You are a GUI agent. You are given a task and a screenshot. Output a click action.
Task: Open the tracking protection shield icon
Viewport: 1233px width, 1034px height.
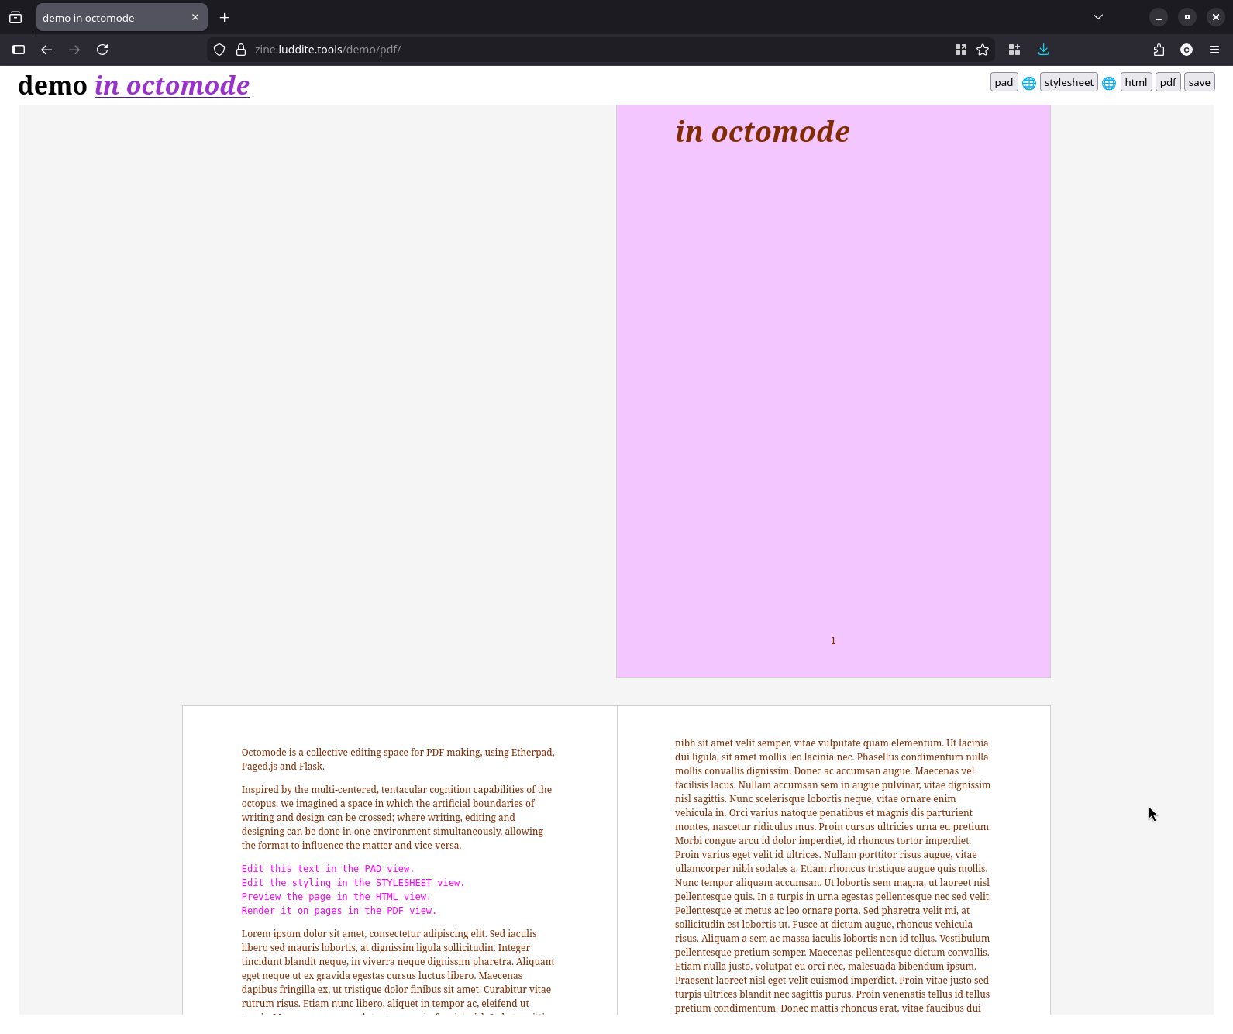coord(219,50)
